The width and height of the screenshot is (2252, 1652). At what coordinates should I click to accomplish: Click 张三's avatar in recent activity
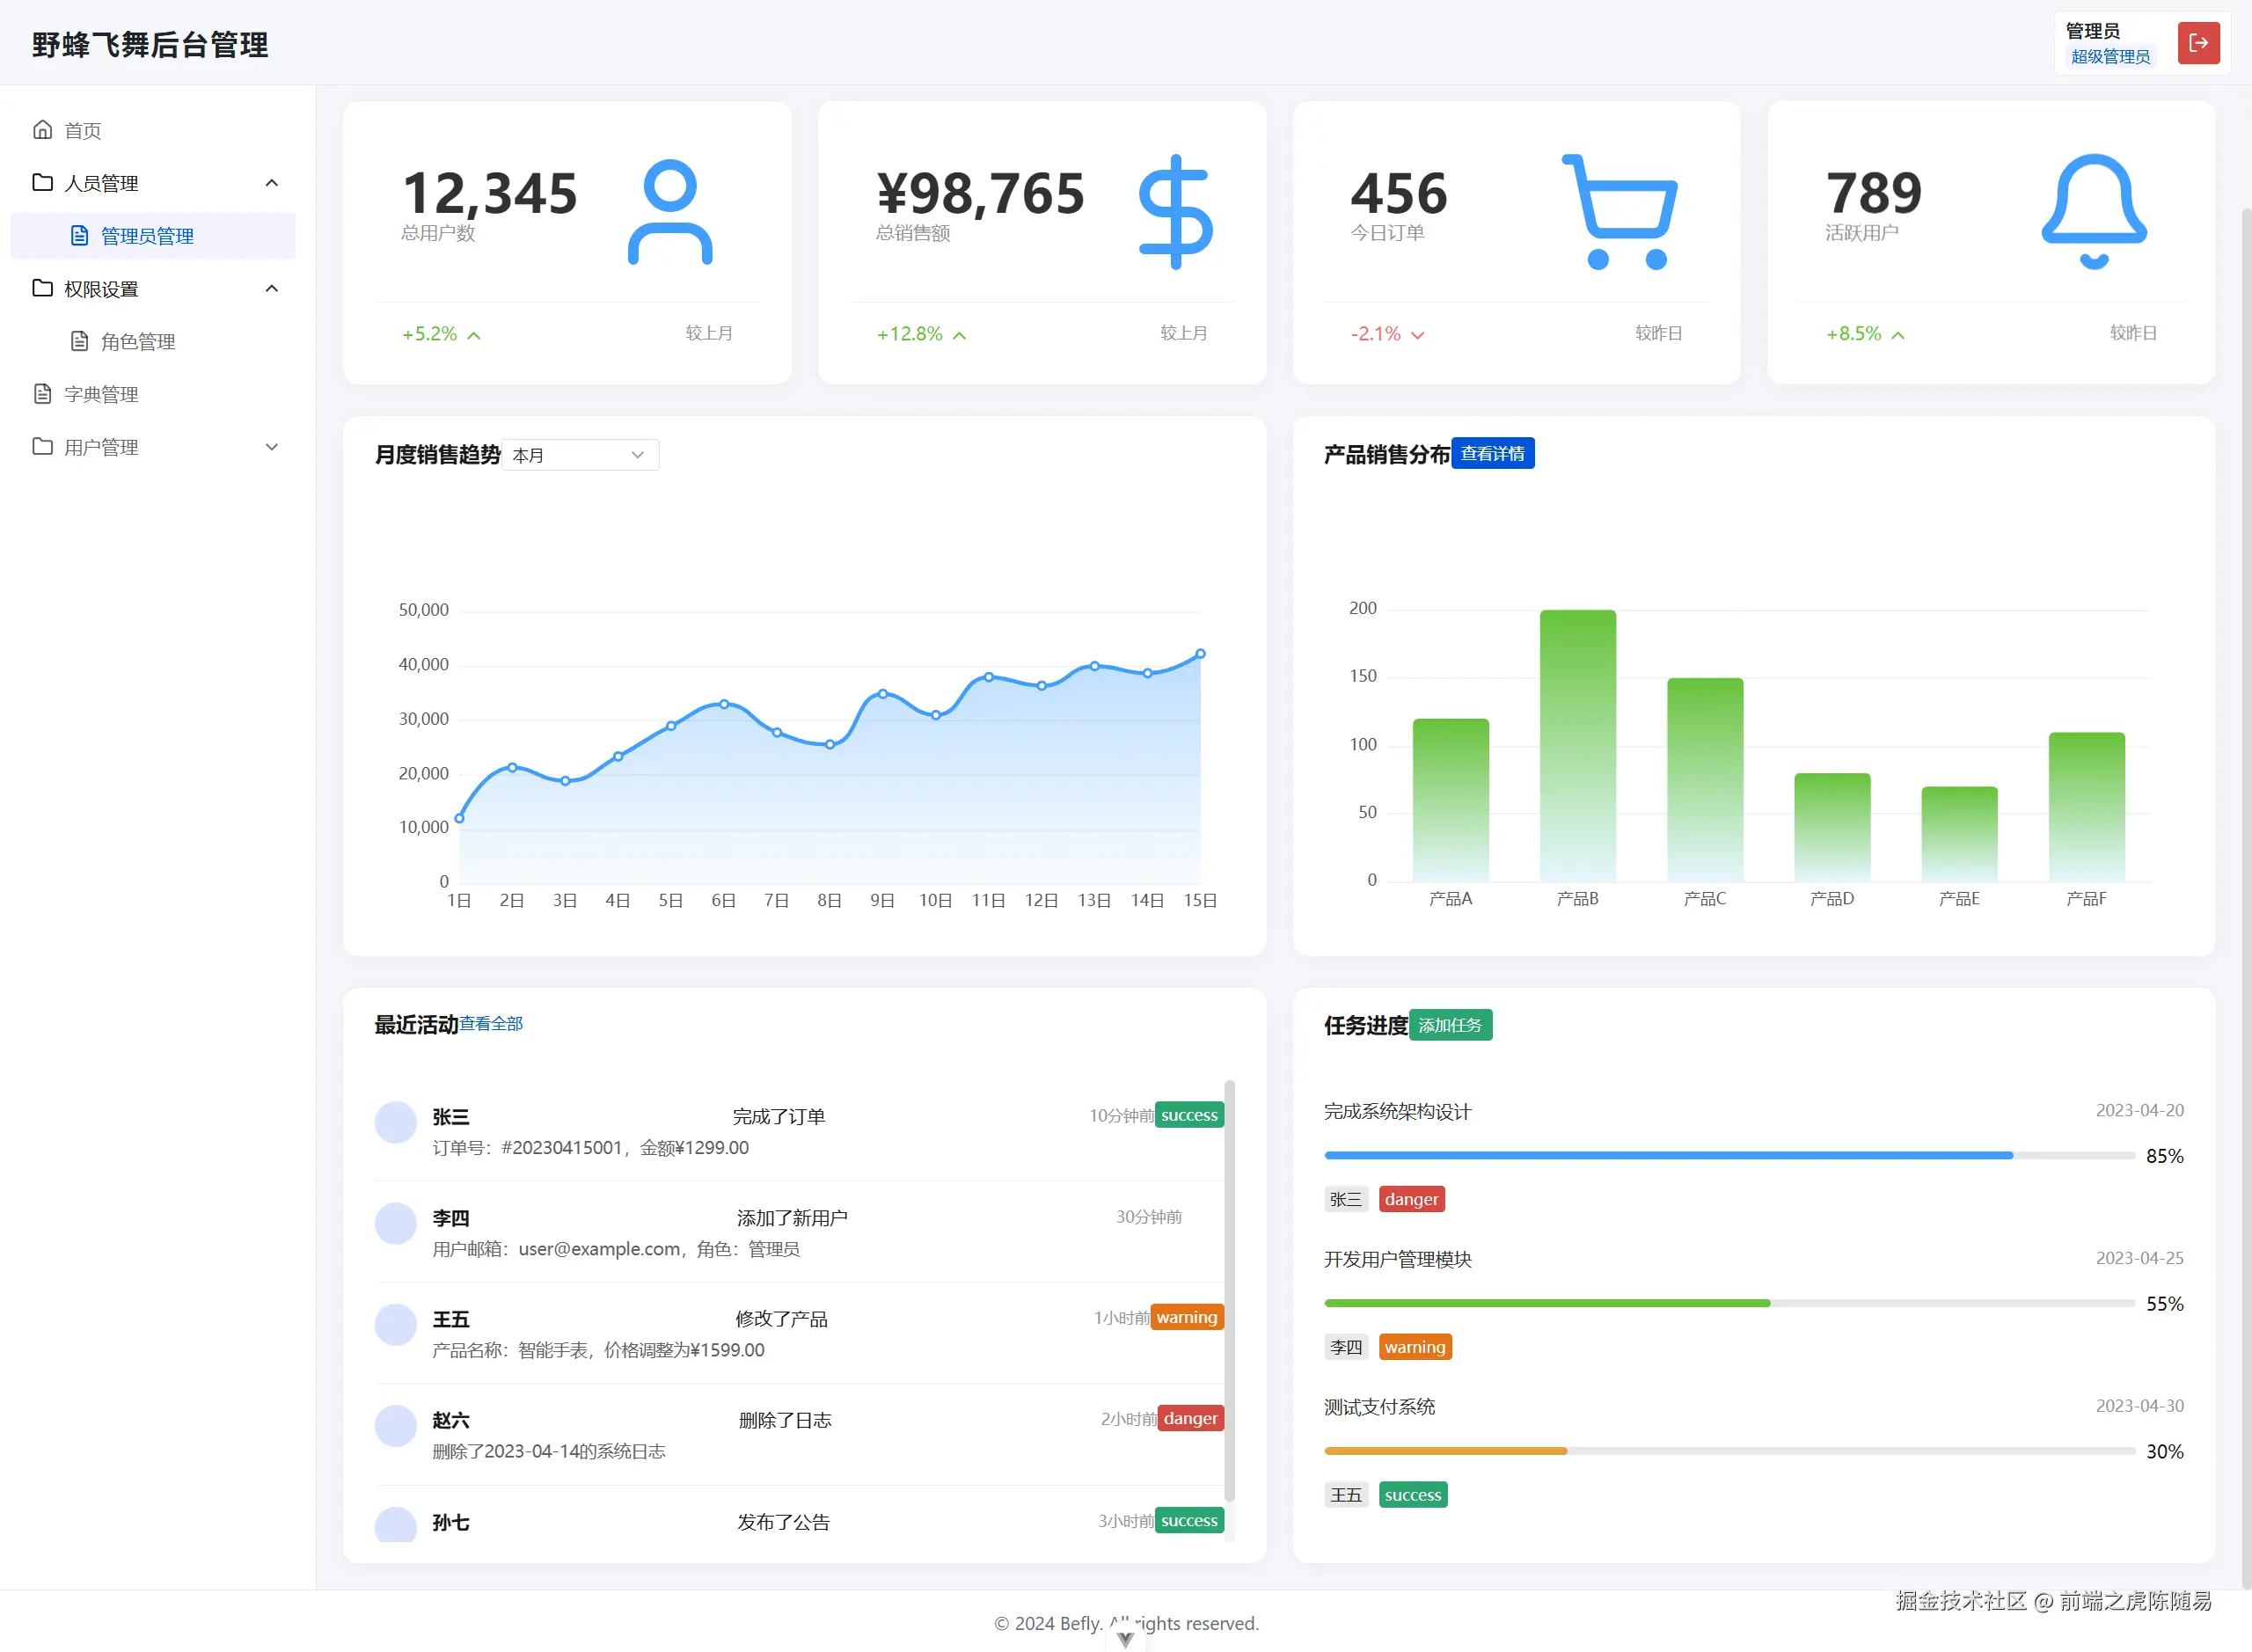[395, 1123]
